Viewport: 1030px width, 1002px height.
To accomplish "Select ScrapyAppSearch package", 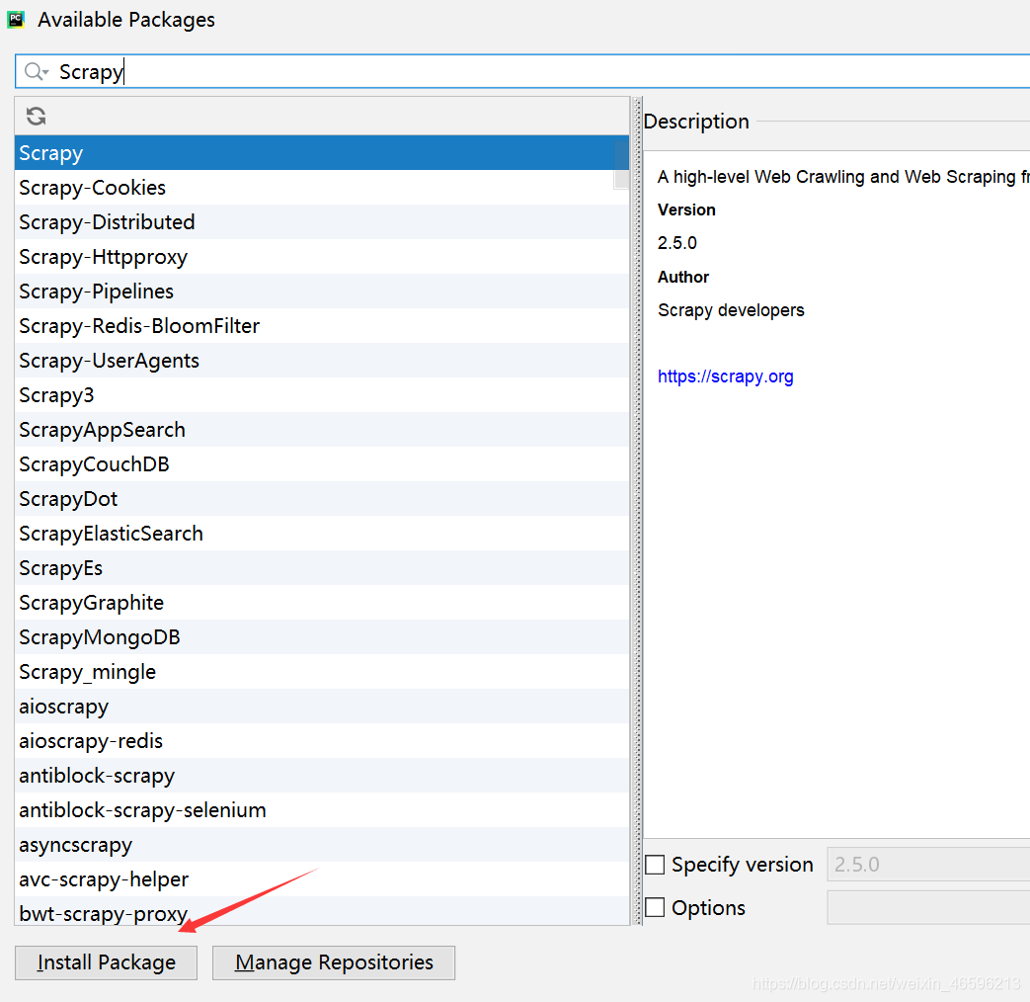I will point(322,430).
